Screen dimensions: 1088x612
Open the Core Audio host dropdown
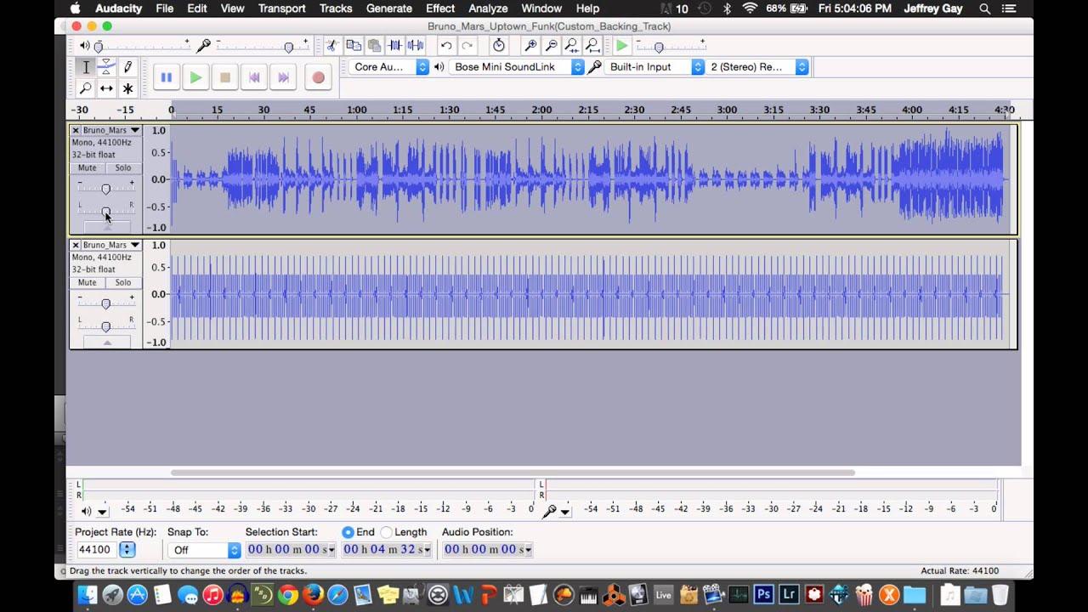click(x=389, y=67)
